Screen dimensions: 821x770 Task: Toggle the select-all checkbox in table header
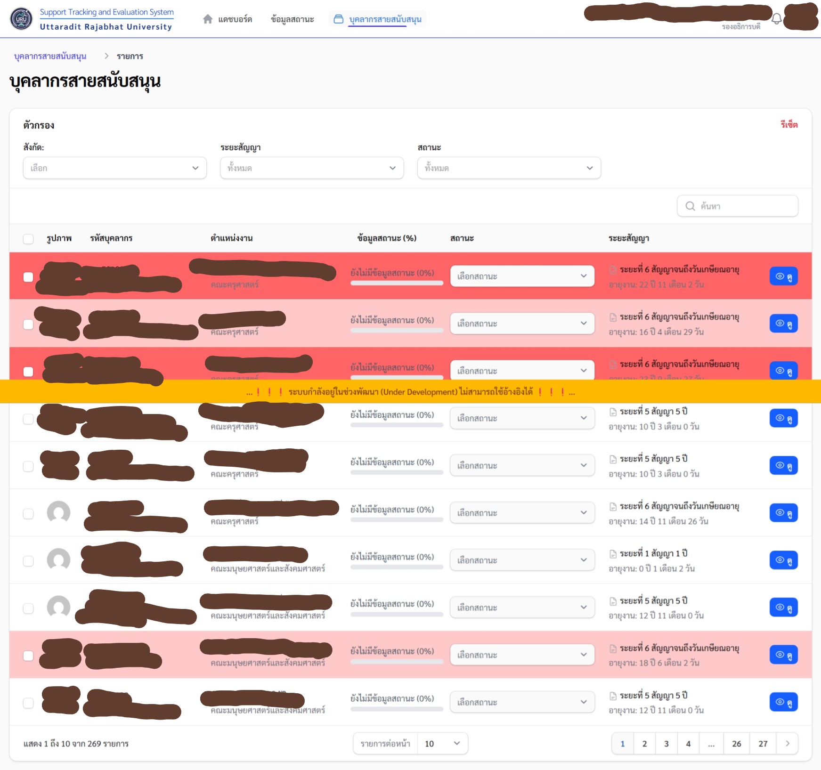[28, 239]
